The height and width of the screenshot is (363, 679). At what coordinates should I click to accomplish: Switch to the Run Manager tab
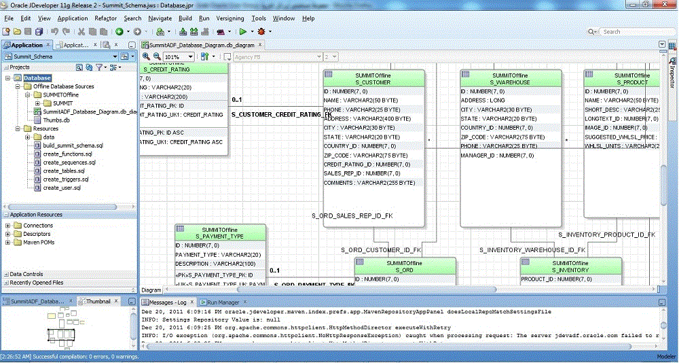[x=222, y=301]
